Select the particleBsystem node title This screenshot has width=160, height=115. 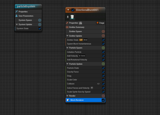point(26,6)
